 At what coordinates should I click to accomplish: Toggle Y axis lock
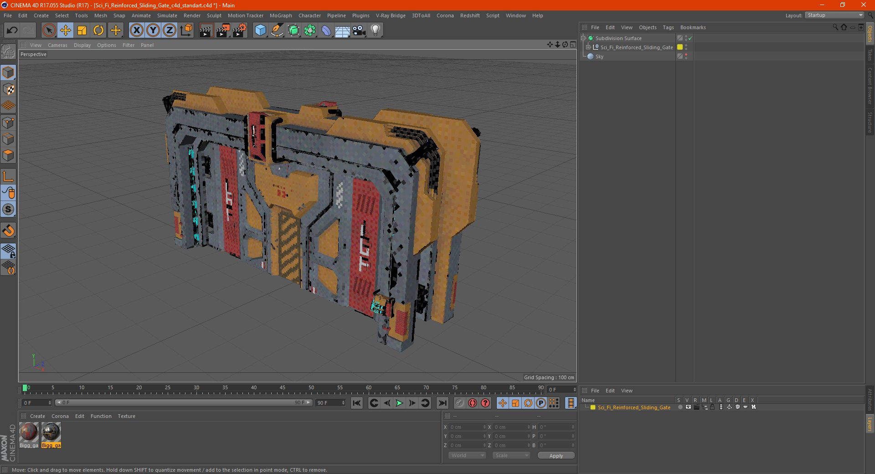(153, 31)
